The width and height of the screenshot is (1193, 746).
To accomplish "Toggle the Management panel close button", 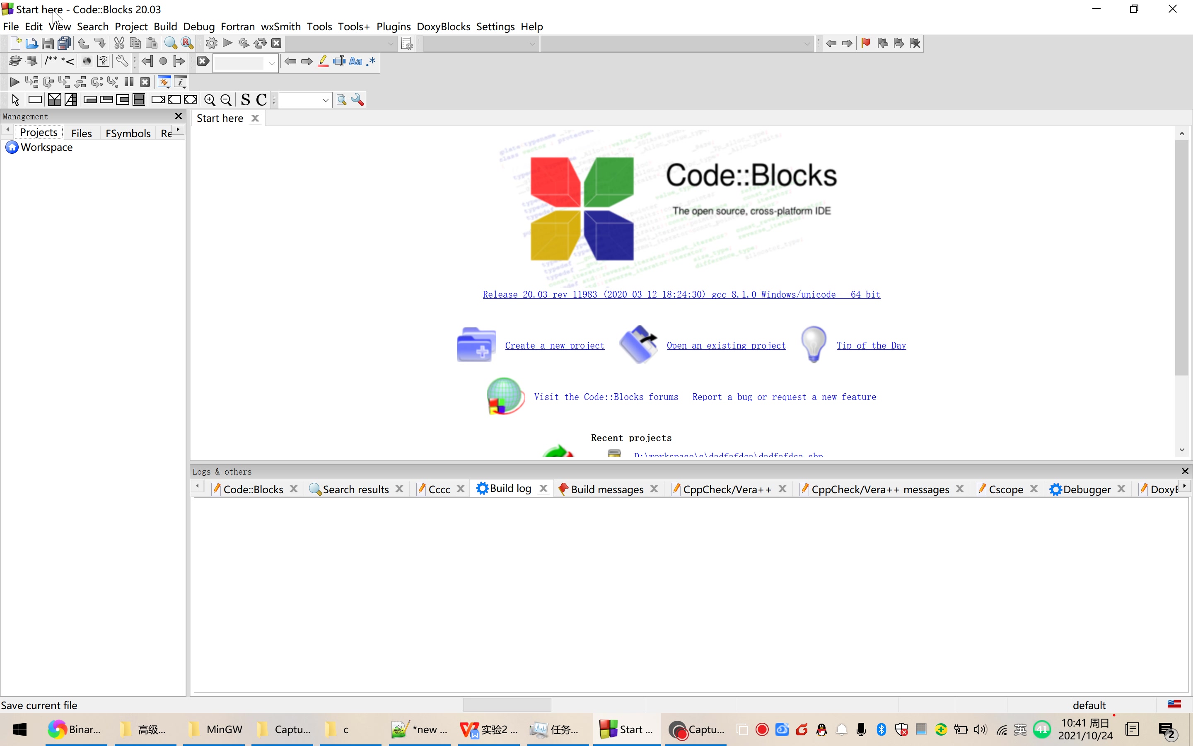I will [178, 115].
